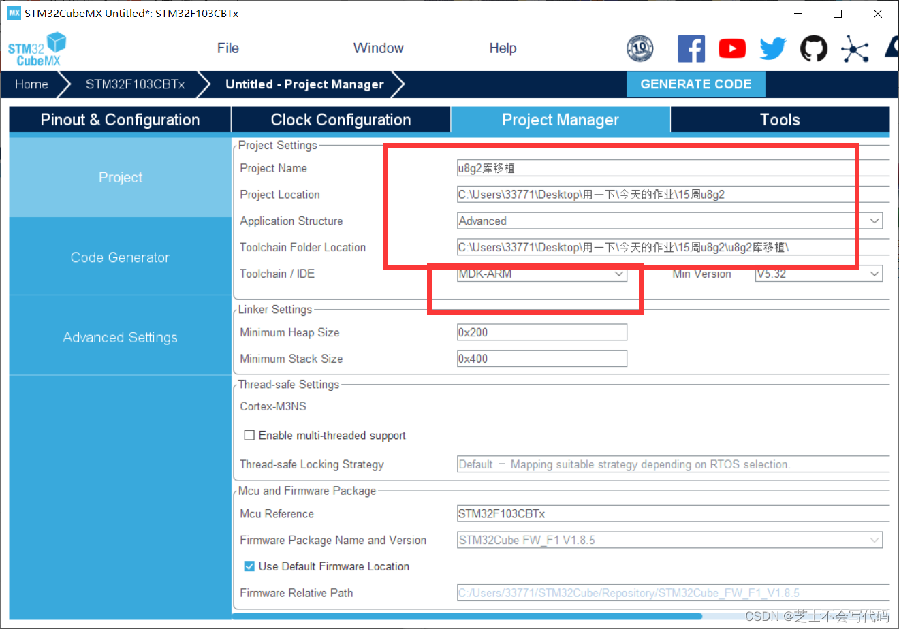Click the Toolchain Folder Location field
899x629 pixels.
tap(673, 248)
